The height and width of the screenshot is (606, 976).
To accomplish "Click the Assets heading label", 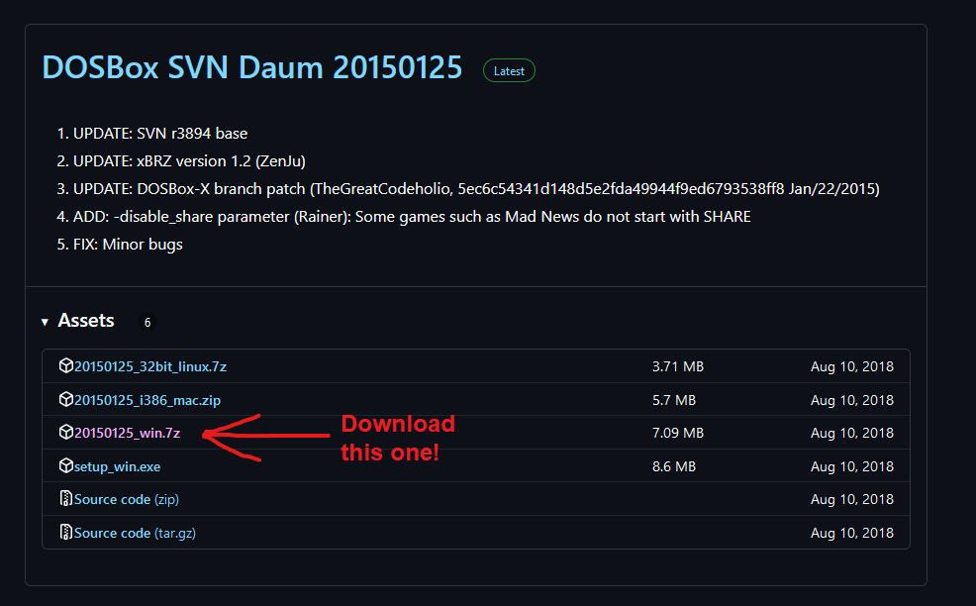I will [x=86, y=321].
